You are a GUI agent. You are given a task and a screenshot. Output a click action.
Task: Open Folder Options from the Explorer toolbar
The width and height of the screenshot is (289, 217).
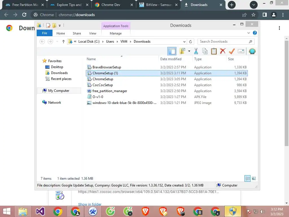[x=182, y=51]
